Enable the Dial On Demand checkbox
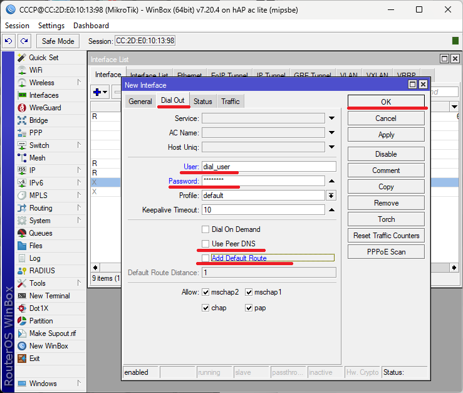 click(x=205, y=229)
